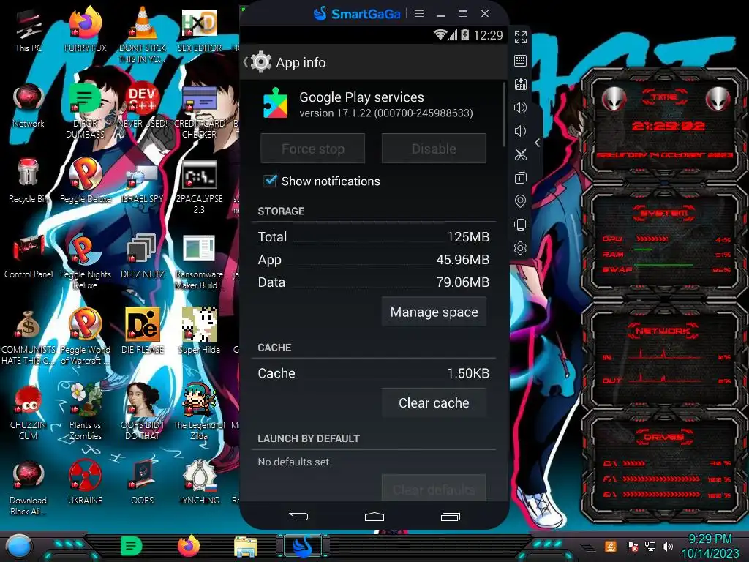Viewport: 749px width, 562px height.
Task: Tap the Android back navigation button
Action: (298, 516)
